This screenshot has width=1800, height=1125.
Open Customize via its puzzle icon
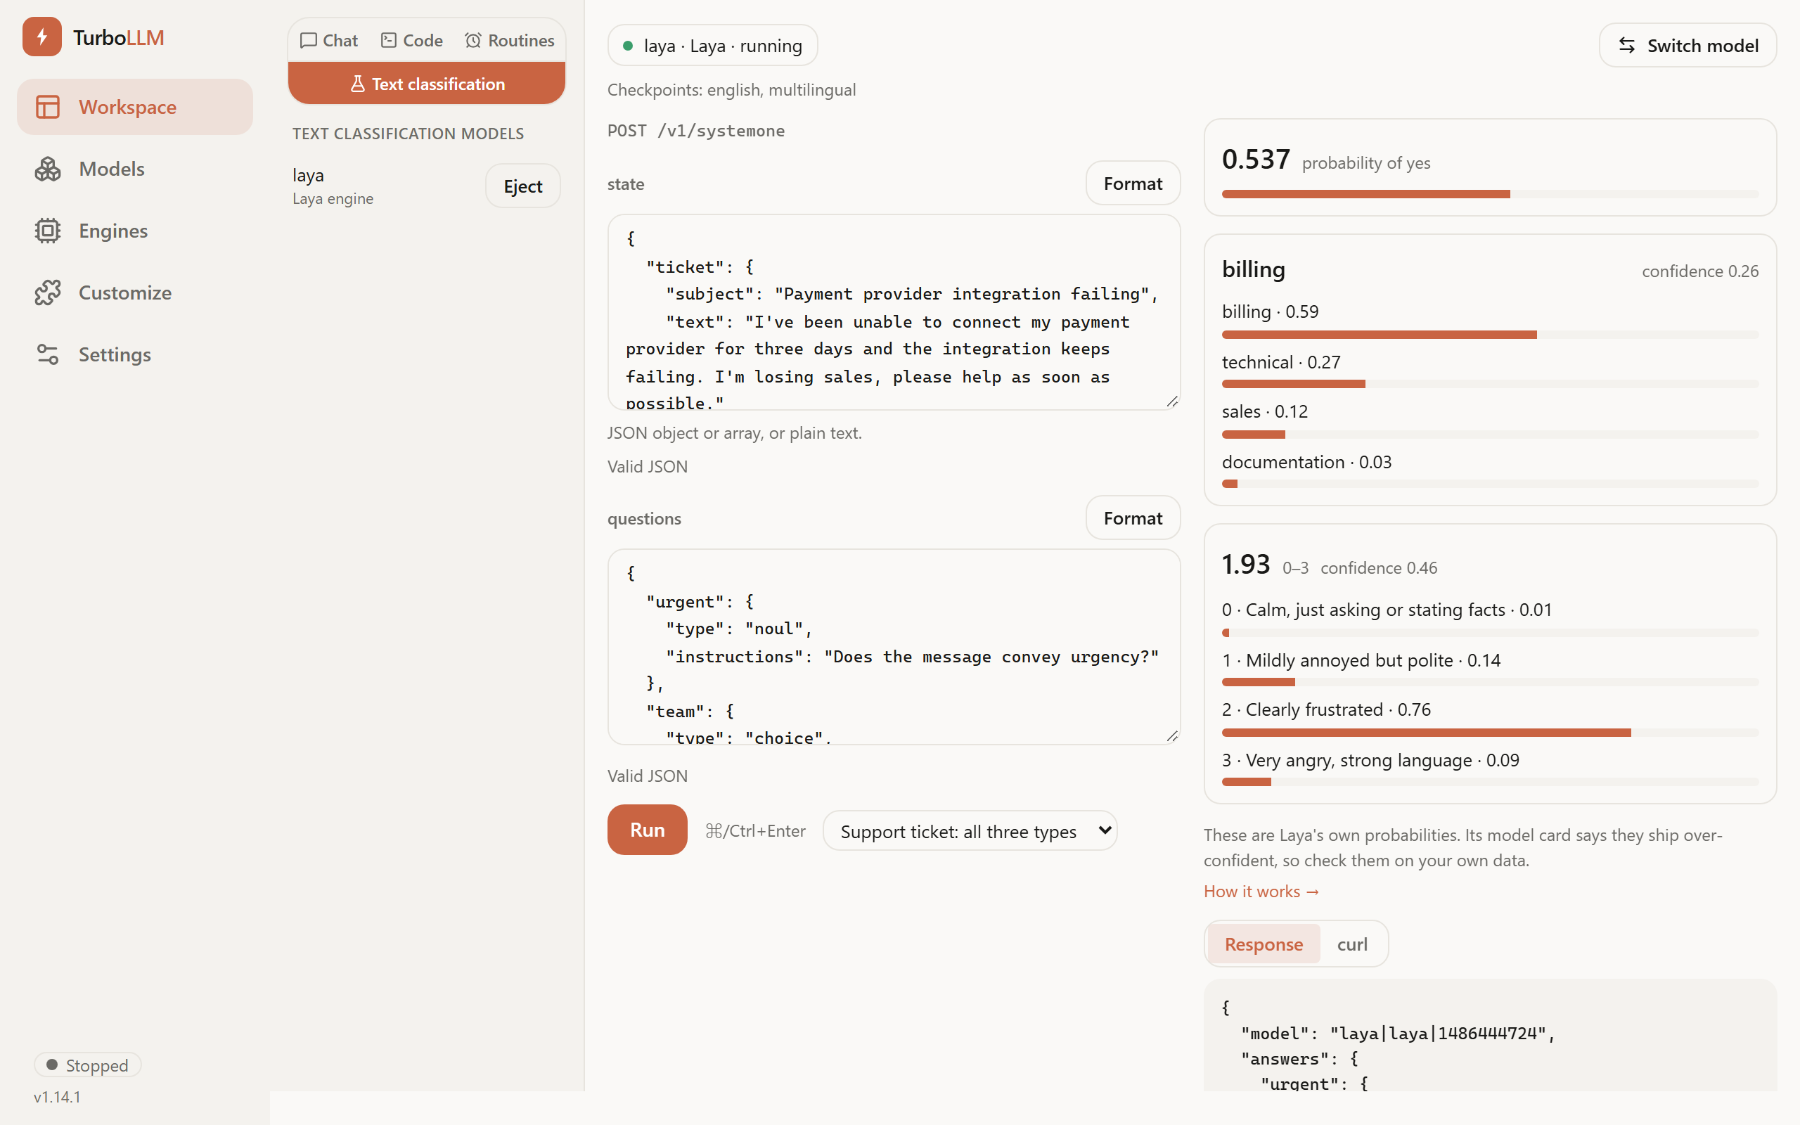click(48, 292)
